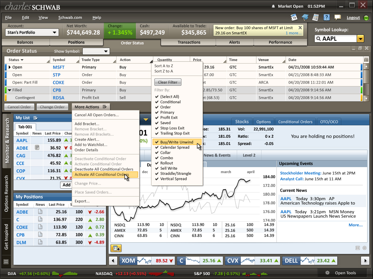Open the chat bubble icon
Image resolution: width=373 pixels, height=279 pixels.
(338, 17)
